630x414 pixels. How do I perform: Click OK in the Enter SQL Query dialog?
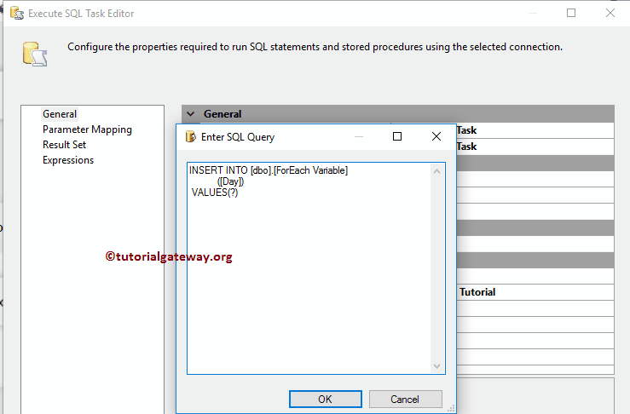coord(325,400)
